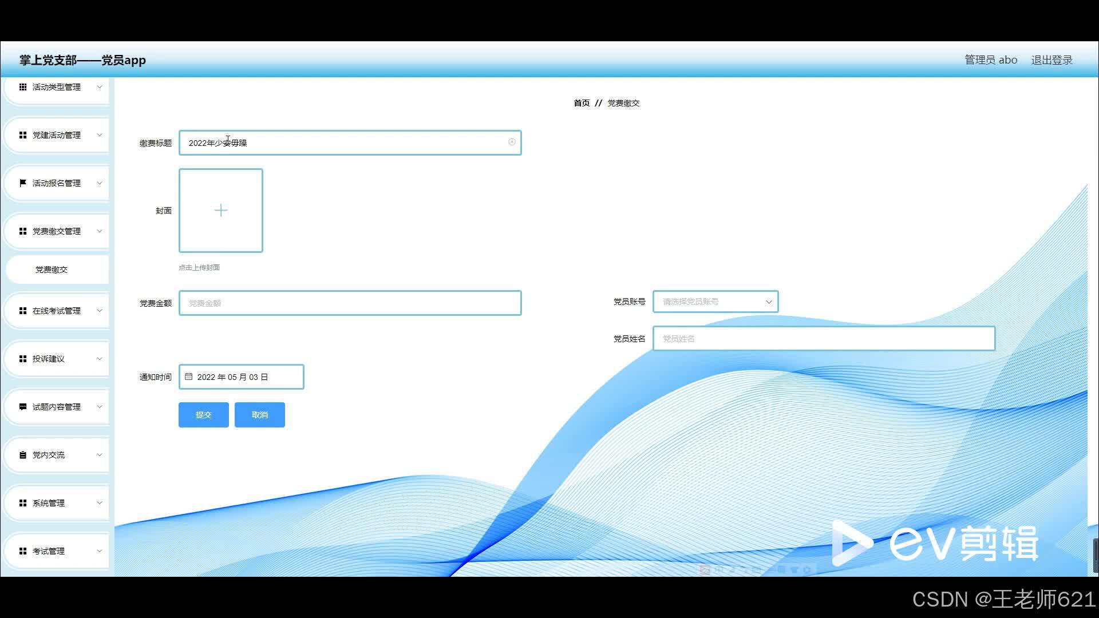
Task: Click the plus icon to upload cover
Action: point(221,211)
